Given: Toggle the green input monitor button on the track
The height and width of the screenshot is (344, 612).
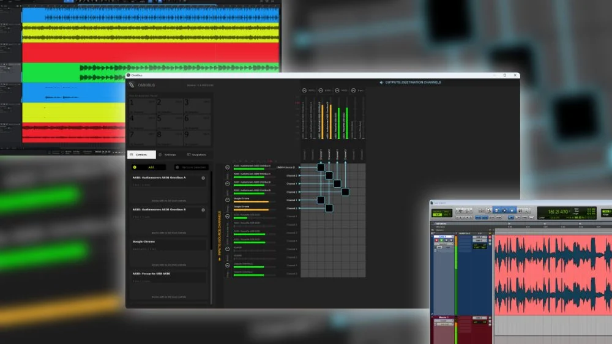Looking at the screenshot, I should [x=441, y=240].
